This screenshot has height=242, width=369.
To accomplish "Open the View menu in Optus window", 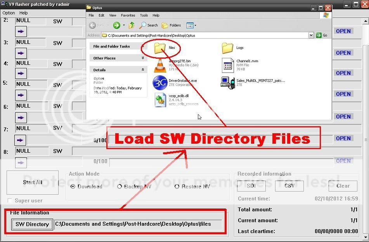I will pyautogui.click(x=113, y=15).
